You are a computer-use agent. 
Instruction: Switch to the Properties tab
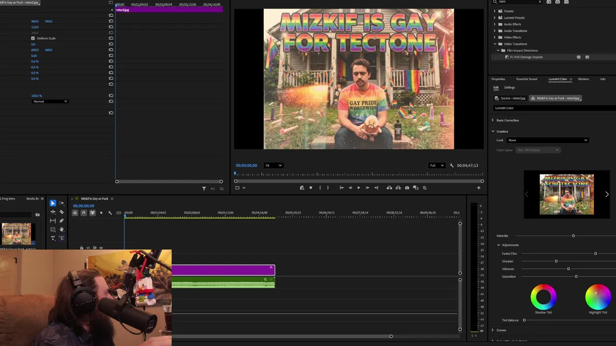(x=498, y=79)
